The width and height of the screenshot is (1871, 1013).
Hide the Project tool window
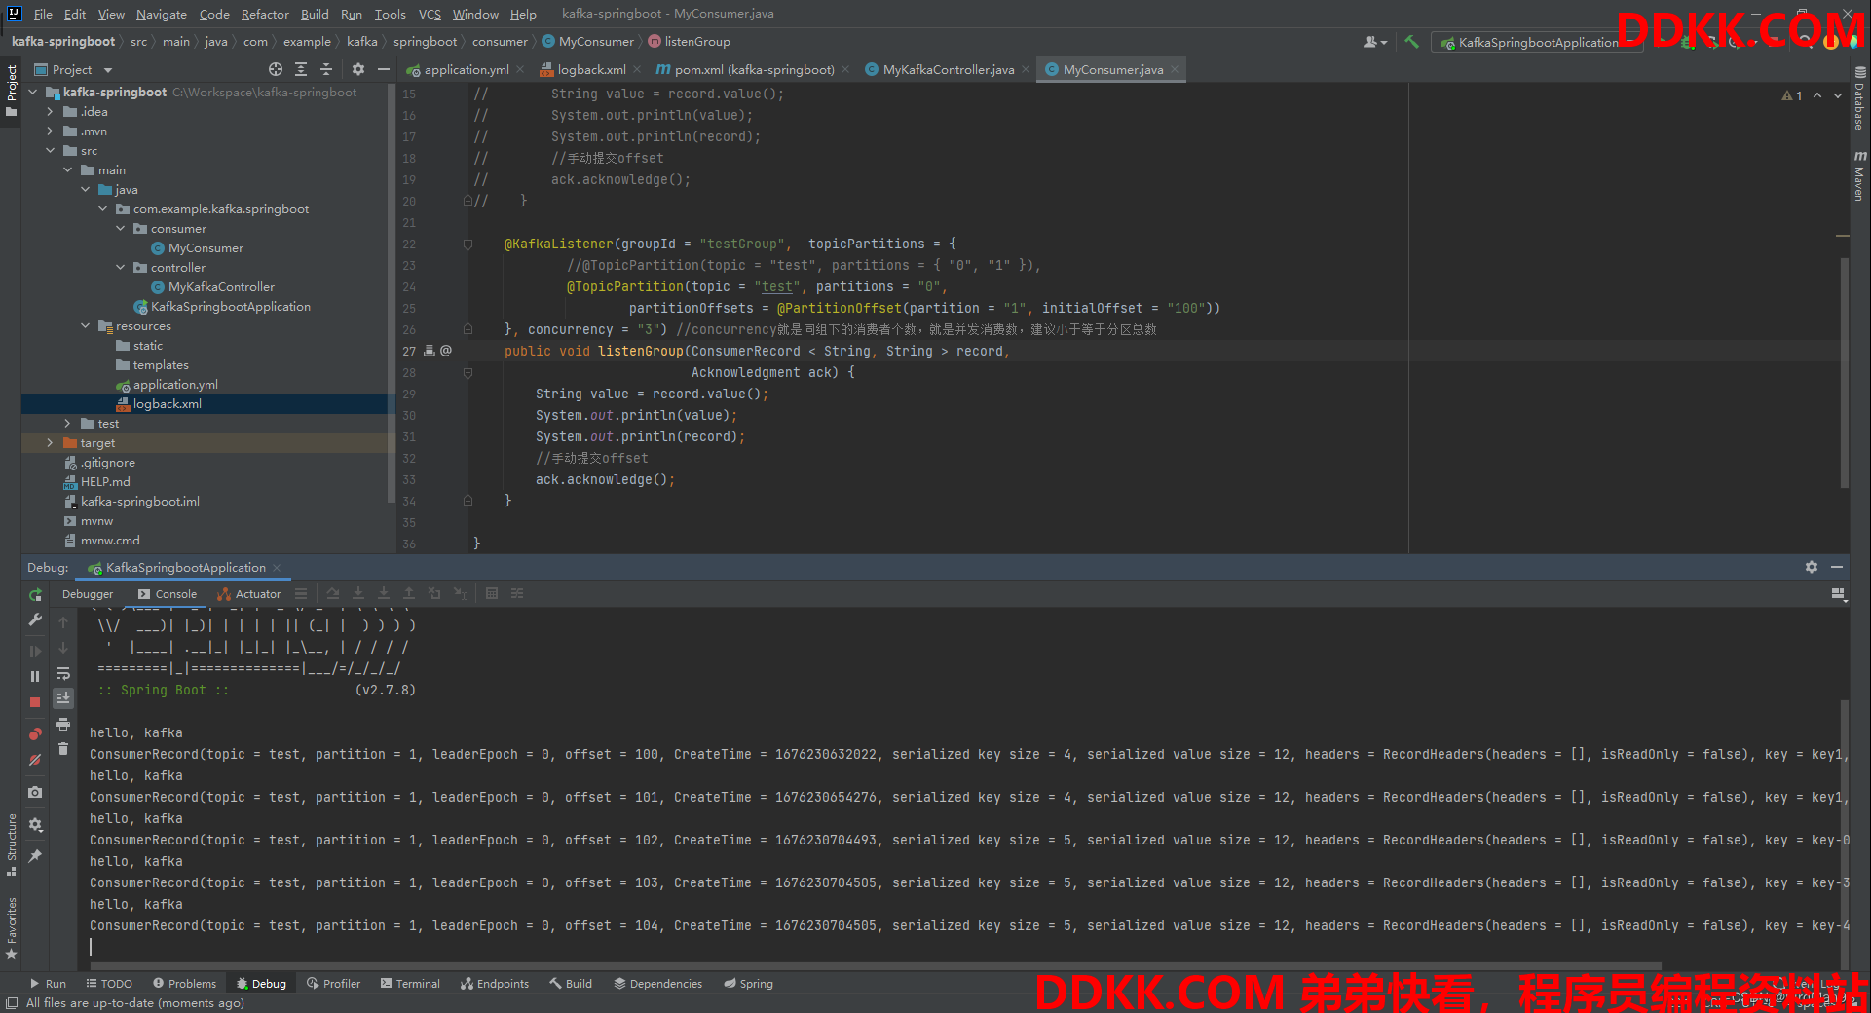coord(384,69)
